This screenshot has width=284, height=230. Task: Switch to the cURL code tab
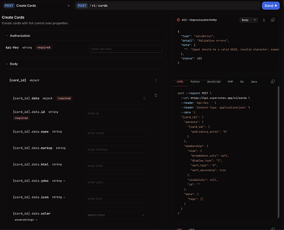180,81
